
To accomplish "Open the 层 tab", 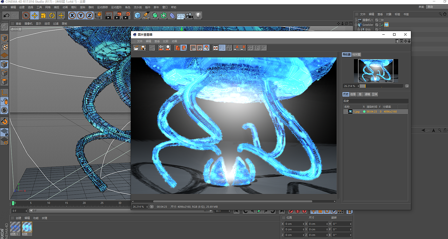I will (360, 94).
